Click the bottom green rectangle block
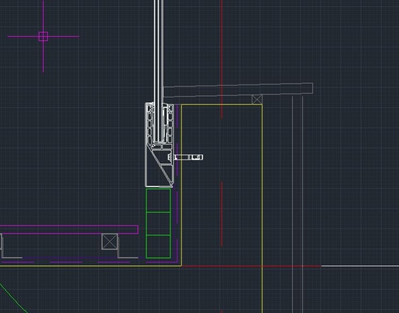This screenshot has height=313, width=399. click(159, 246)
